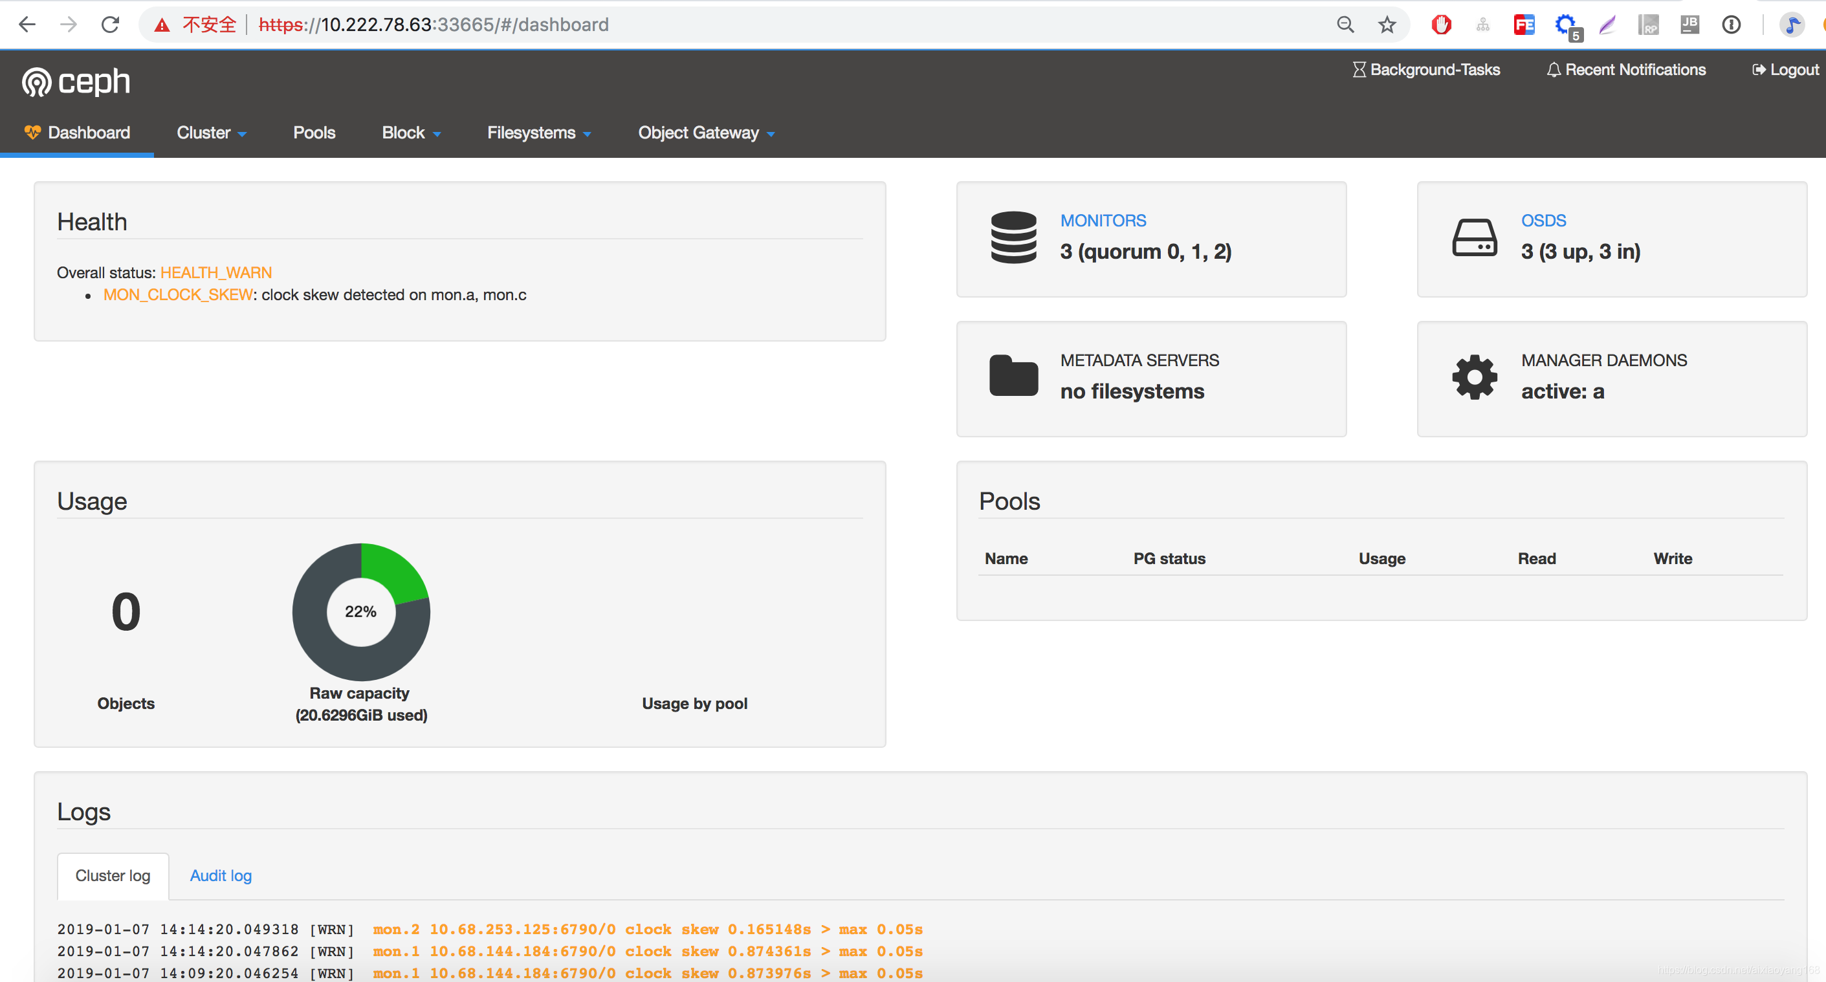Screen dimensions: 1826x982
Task: Select the Cluster log tab
Action: [113, 876]
